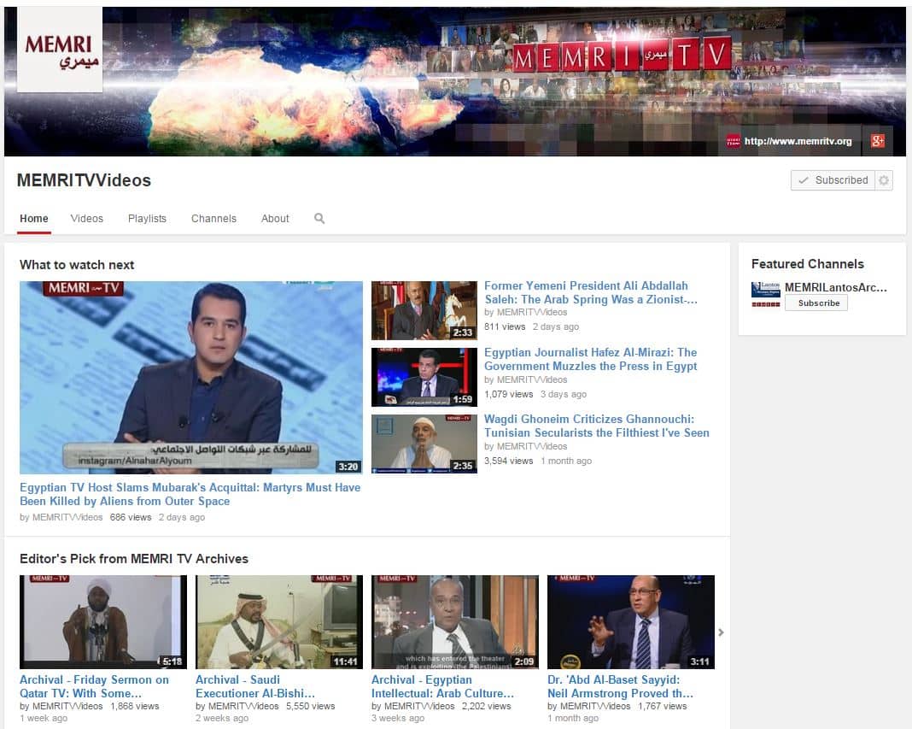Click the 'Featured Channels' heading

click(807, 264)
